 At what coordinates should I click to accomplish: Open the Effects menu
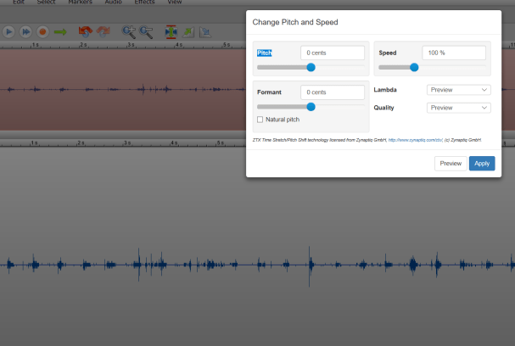point(145,3)
